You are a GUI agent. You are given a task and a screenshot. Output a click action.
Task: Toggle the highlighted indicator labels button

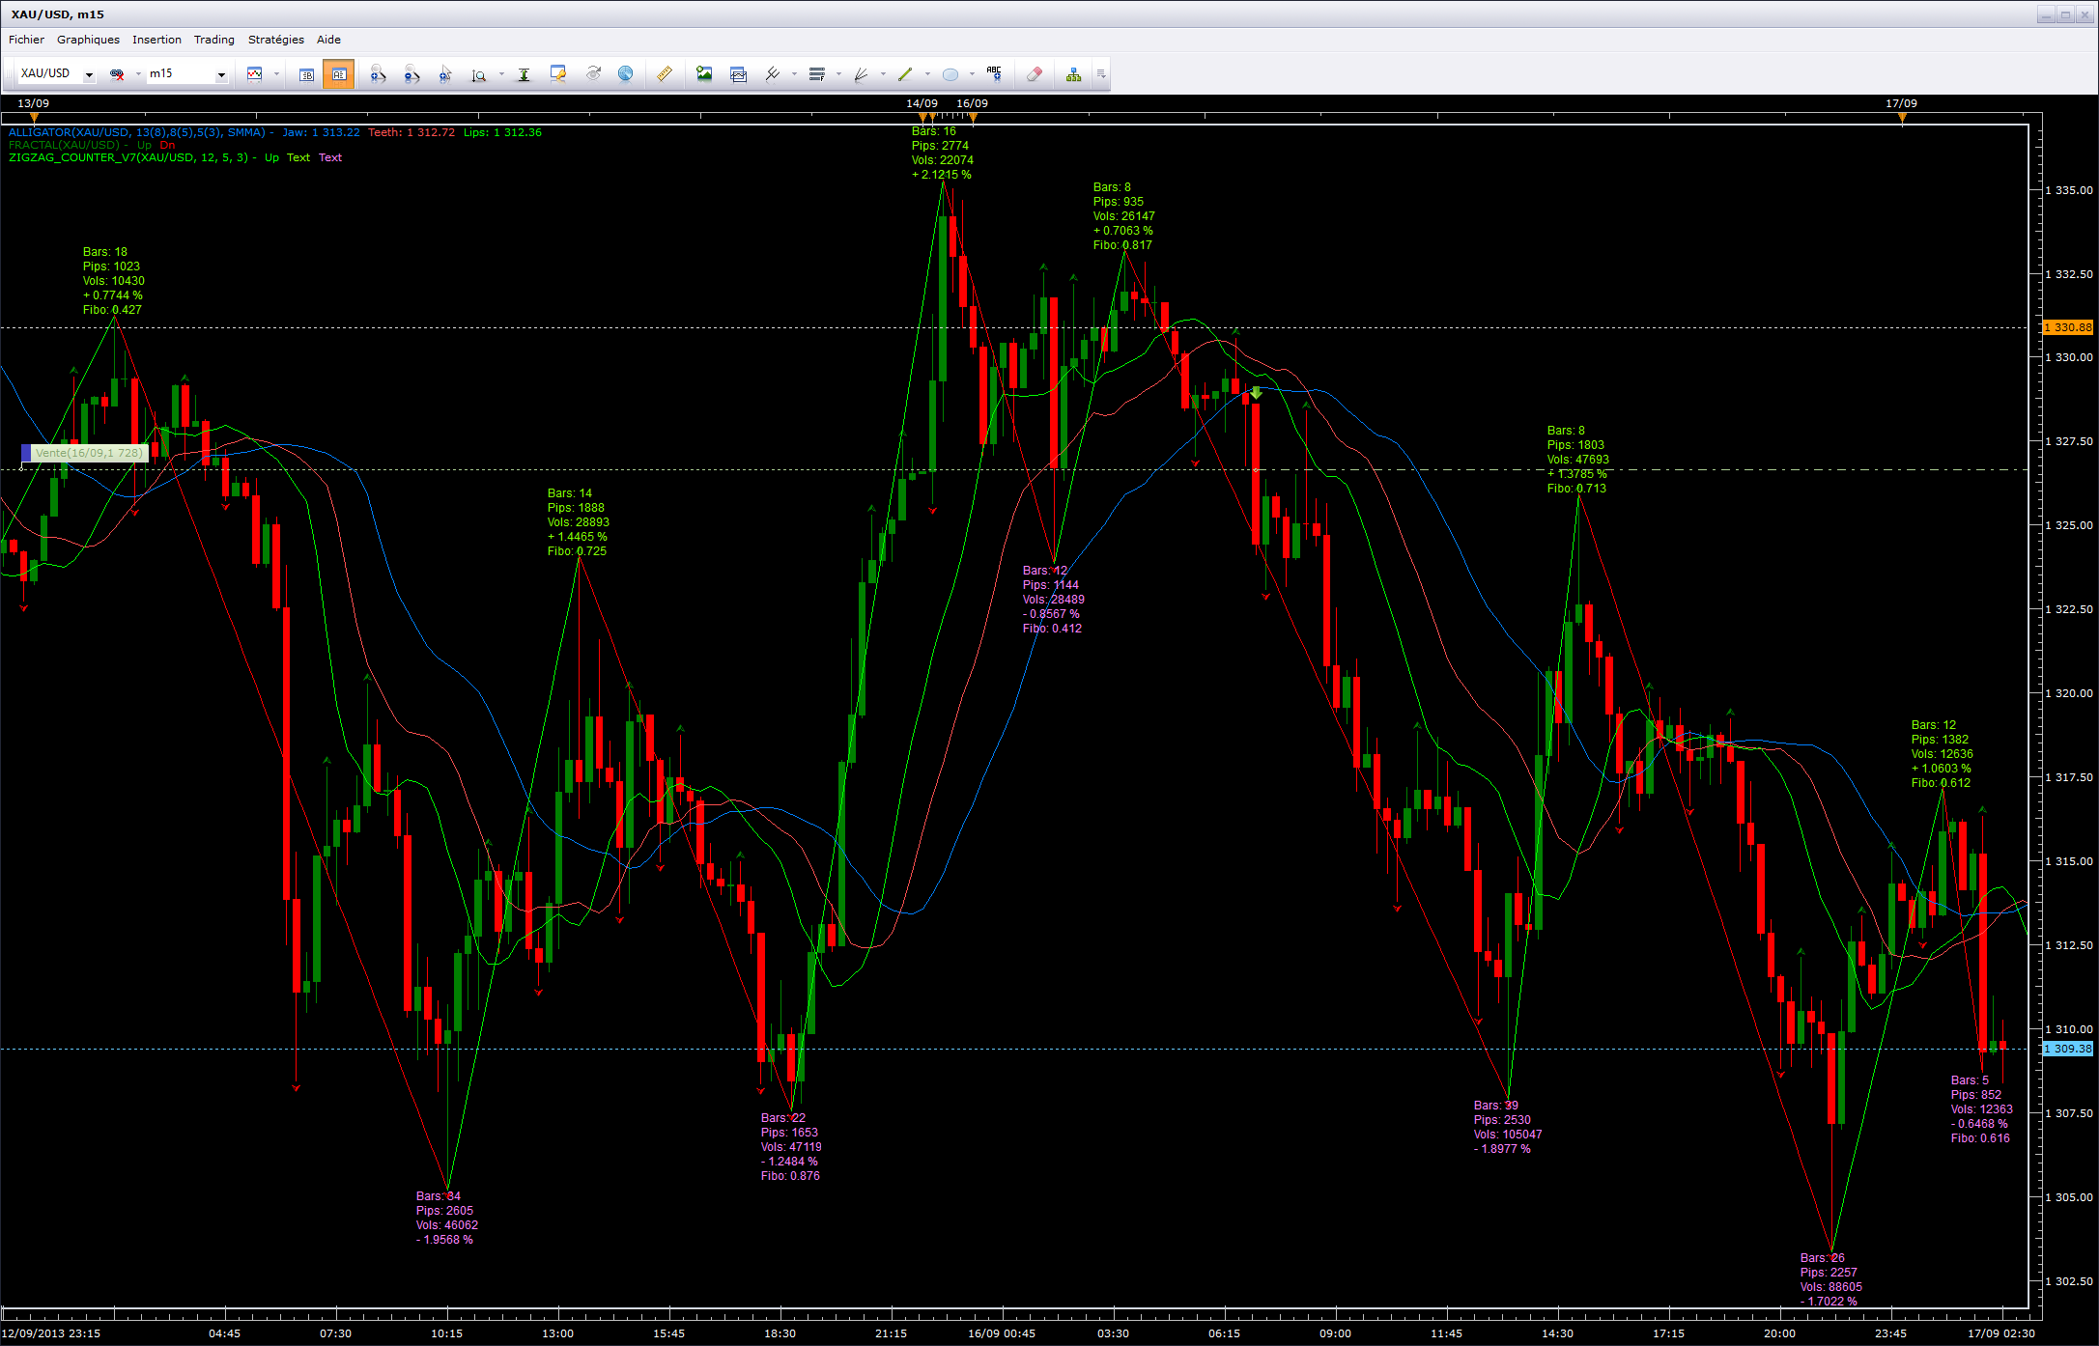pyautogui.click(x=338, y=74)
